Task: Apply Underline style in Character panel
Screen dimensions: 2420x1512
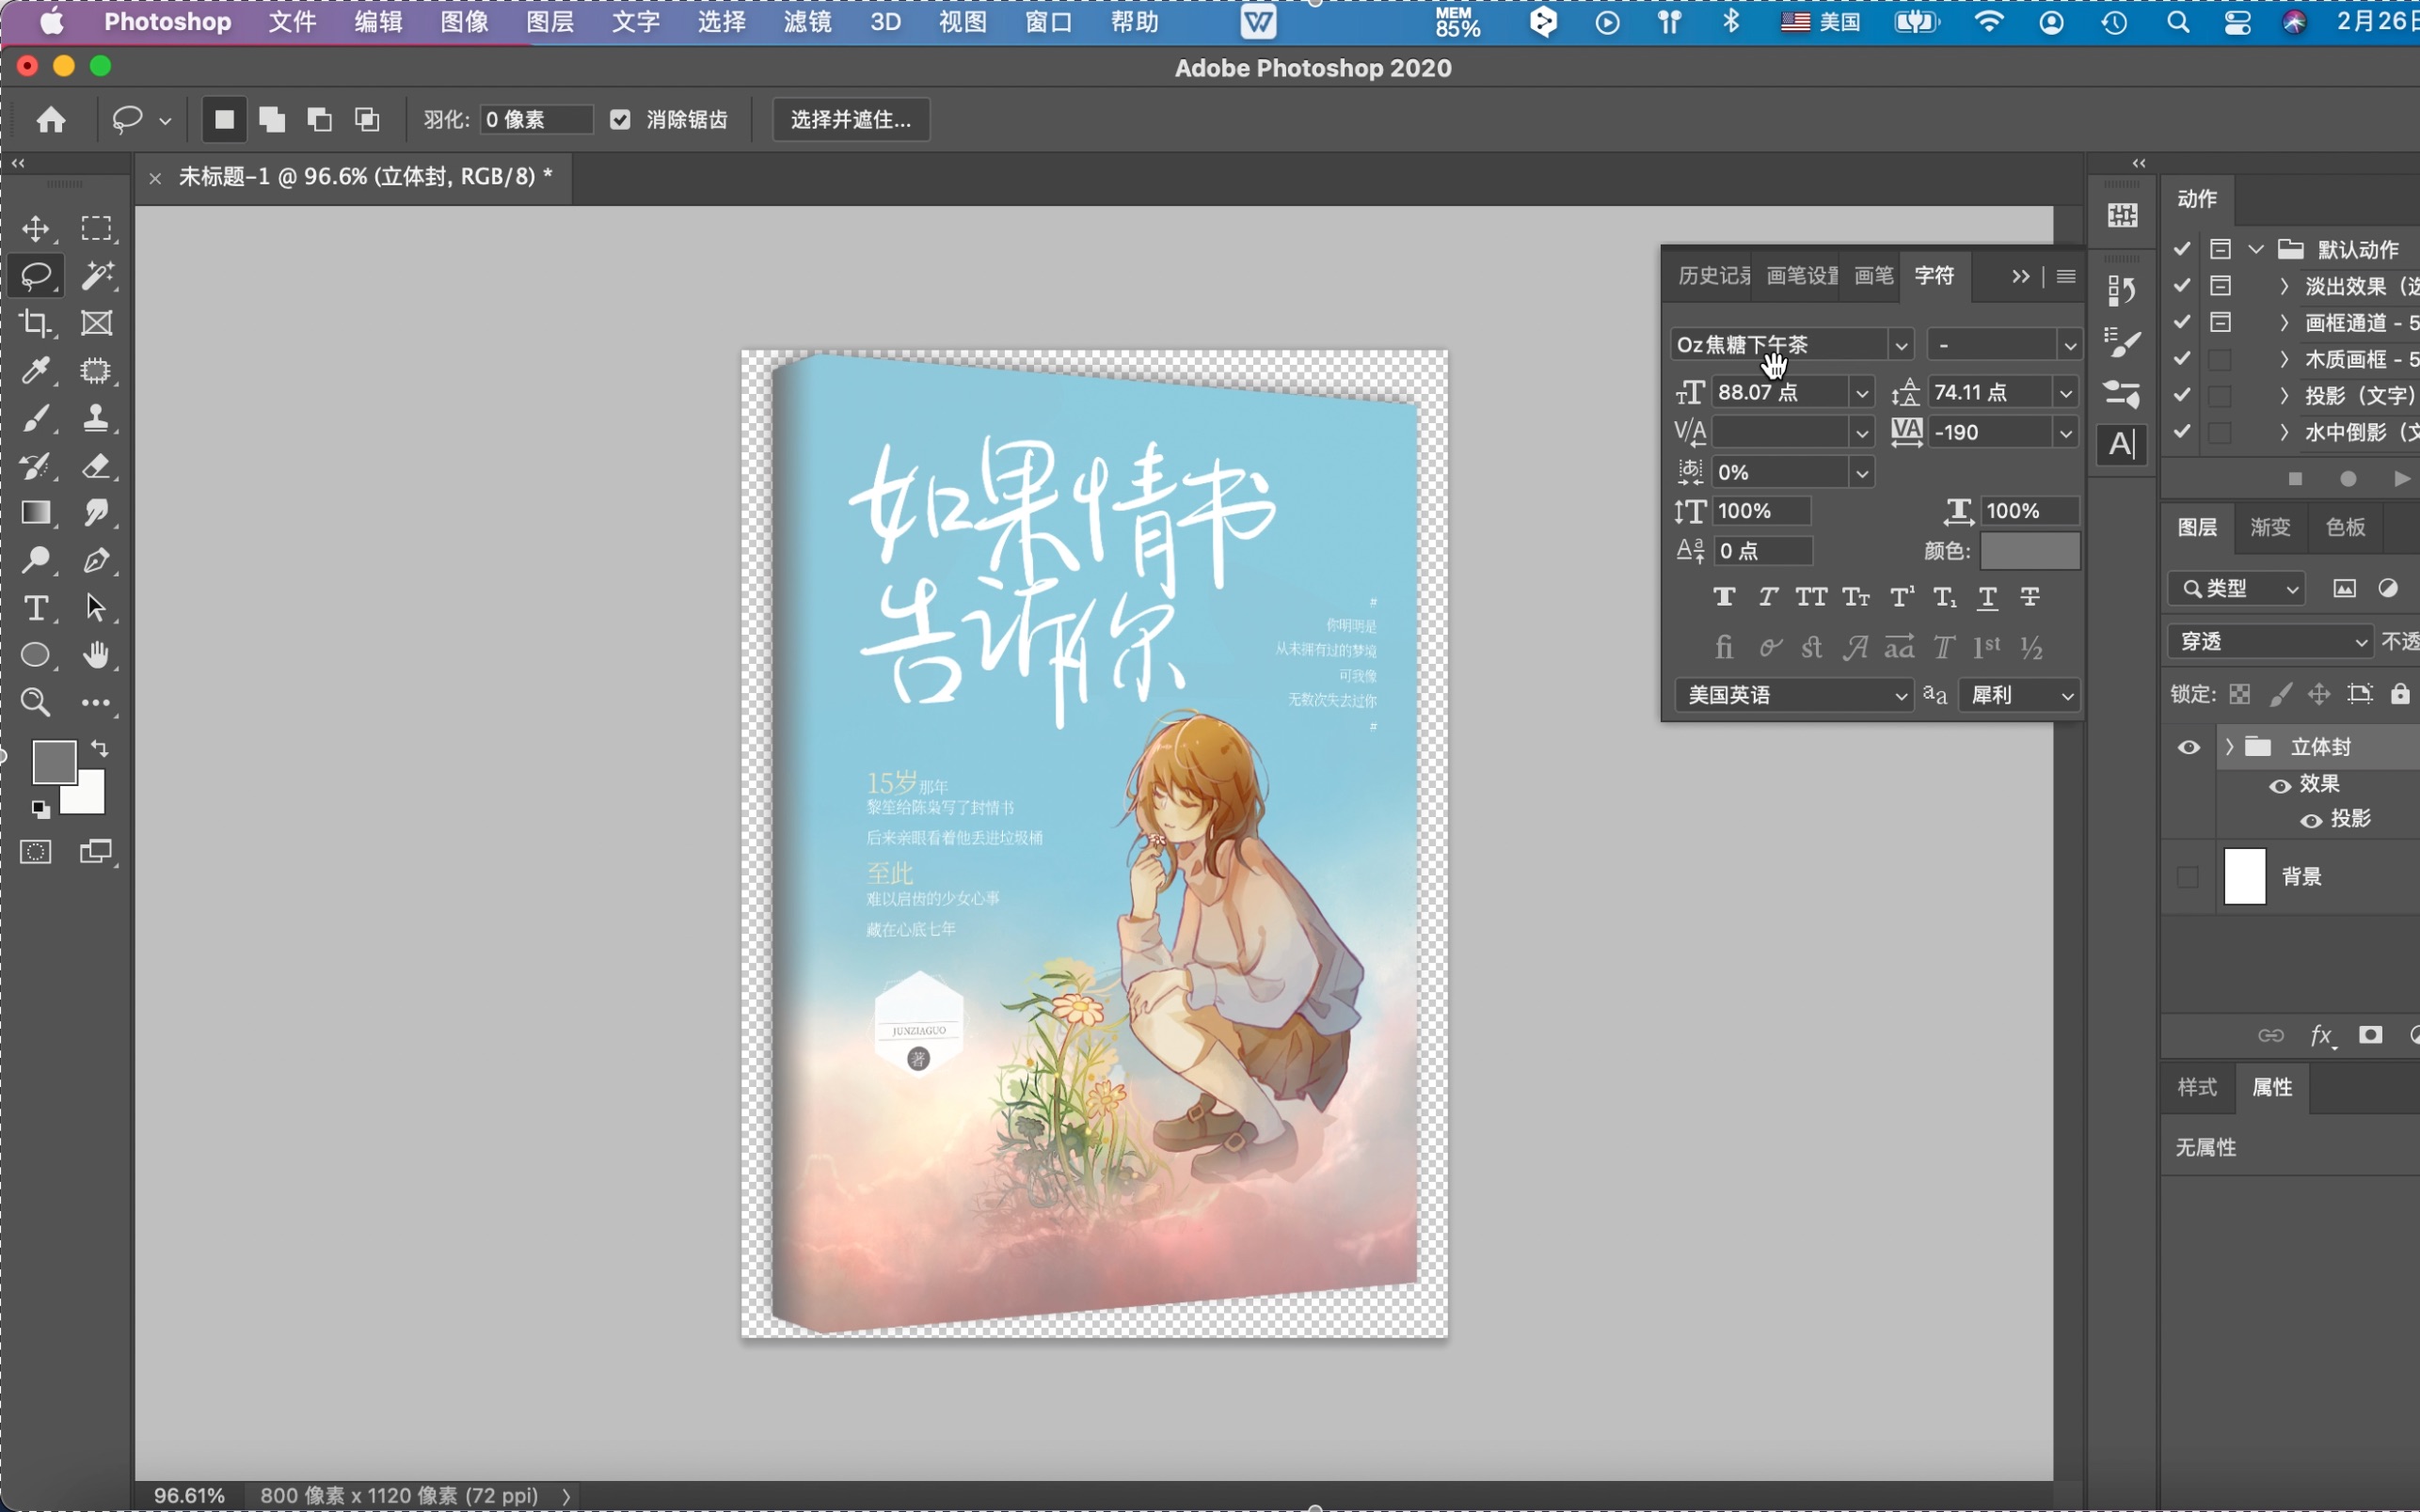Action: [x=1988, y=597]
